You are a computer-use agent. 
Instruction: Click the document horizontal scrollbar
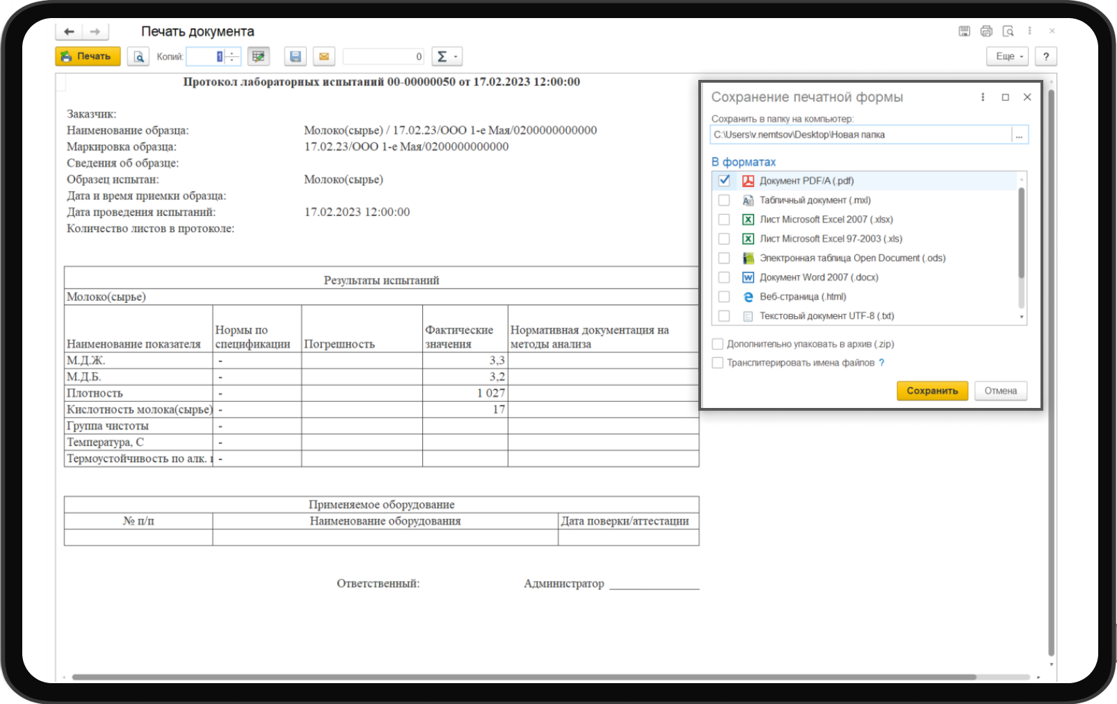click(524, 677)
